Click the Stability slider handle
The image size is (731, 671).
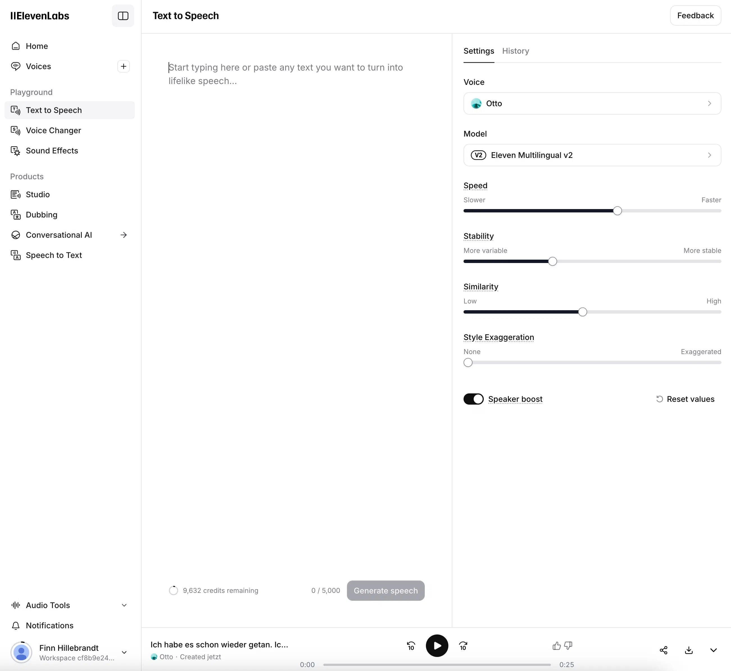point(552,261)
